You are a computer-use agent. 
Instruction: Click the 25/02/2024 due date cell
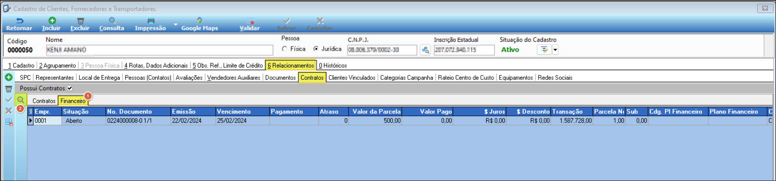(x=242, y=121)
